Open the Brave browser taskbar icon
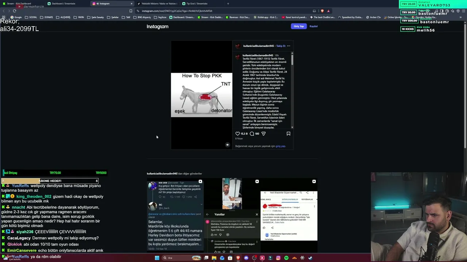This screenshot has height=262, width=467. pos(238,258)
